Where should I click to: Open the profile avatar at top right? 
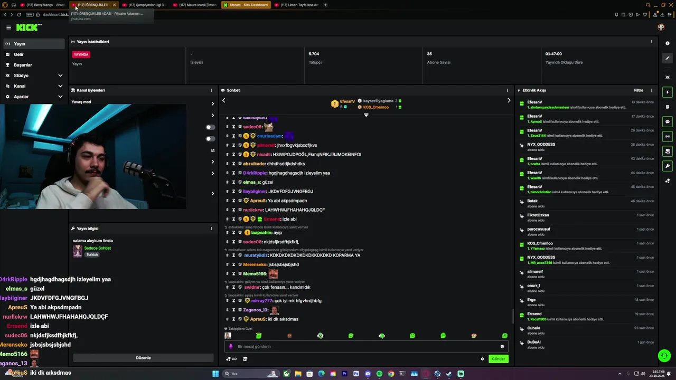tap(661, 27)
